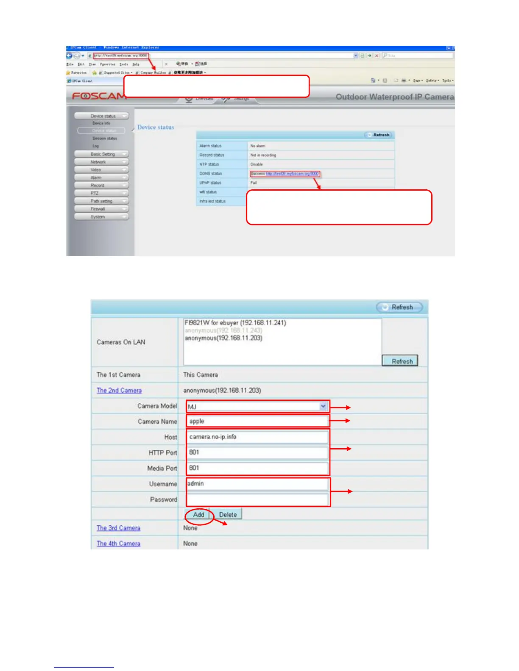
Task: Open The 4th Camera link
Action: 118,544
